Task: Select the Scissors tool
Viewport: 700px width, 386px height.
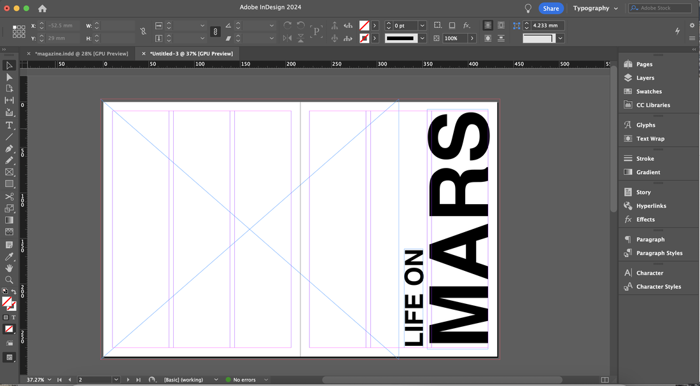Action: click(x=9, y=196)
